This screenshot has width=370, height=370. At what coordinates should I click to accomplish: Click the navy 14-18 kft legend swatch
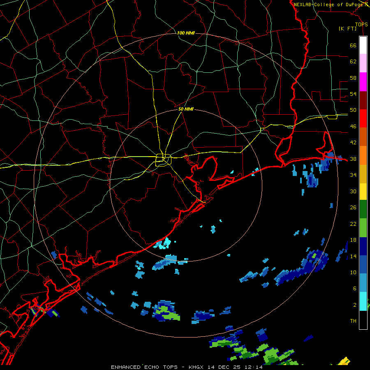coord(363,246)
